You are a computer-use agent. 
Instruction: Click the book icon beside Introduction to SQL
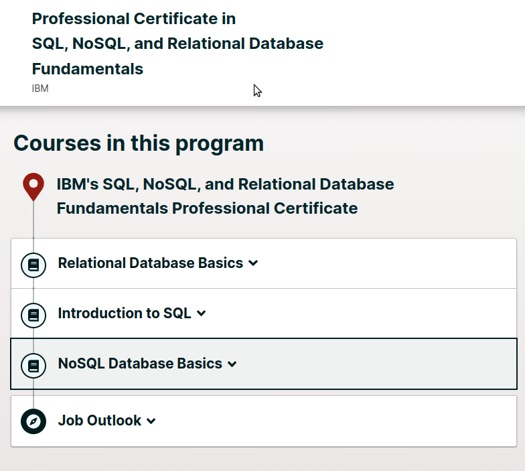point(33,314)
